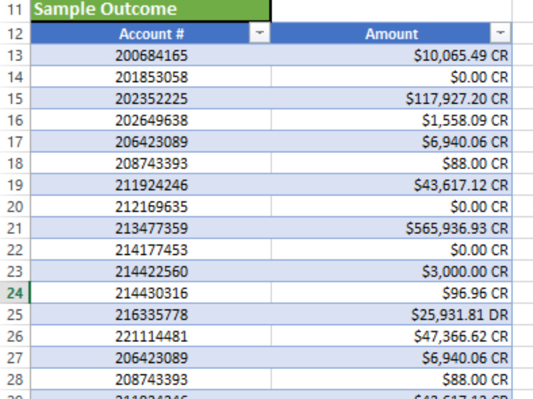Select account cell 212169635

[x=151, y=206]
